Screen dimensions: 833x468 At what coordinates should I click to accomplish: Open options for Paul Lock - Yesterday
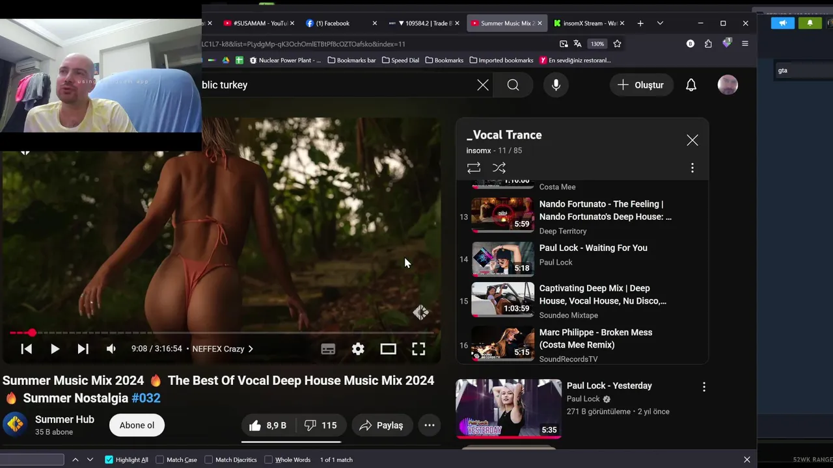pyautogui.click(x=703, y=387)
